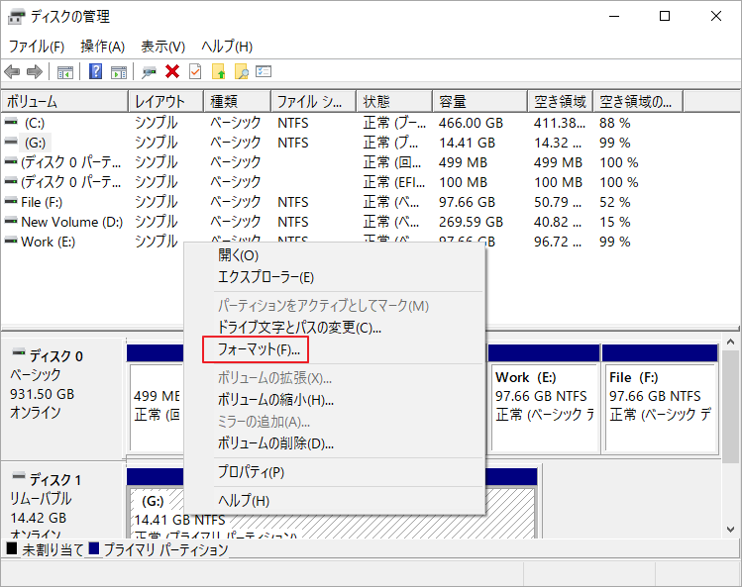This screenshot has width=742, height=587.
Task: Click the drive icon of Work (E:)
Action: click(x=11, y=242)
